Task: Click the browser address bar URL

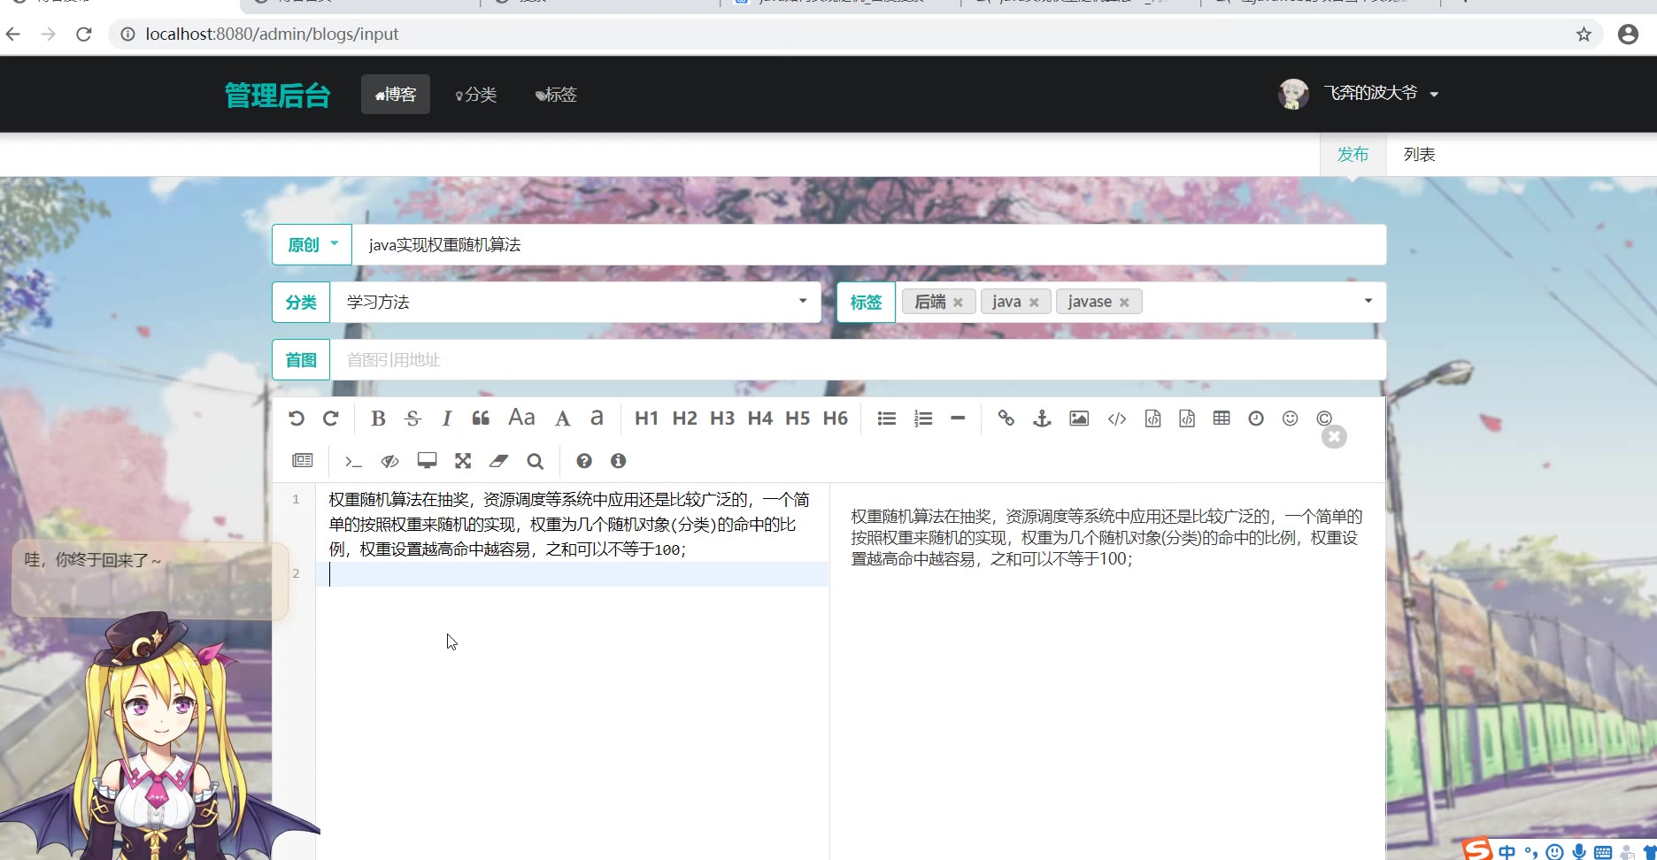Action: 272,35
